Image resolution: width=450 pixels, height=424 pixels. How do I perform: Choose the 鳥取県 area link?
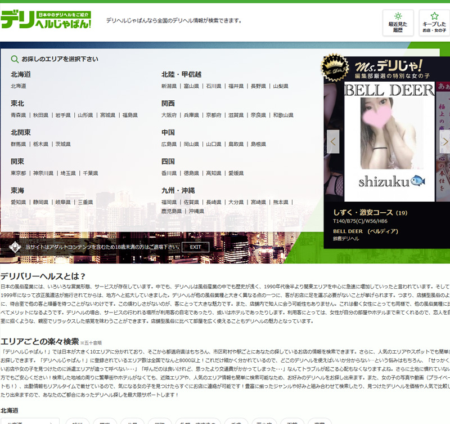click(236, 144)
